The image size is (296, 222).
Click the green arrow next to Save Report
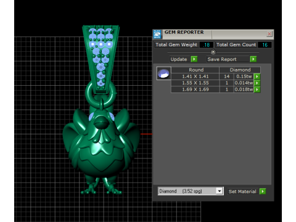click(253, 59)
